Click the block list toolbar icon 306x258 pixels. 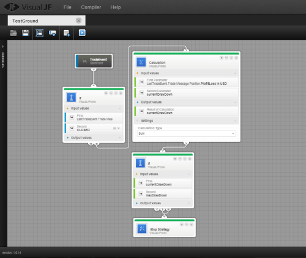tap(40, 33)
